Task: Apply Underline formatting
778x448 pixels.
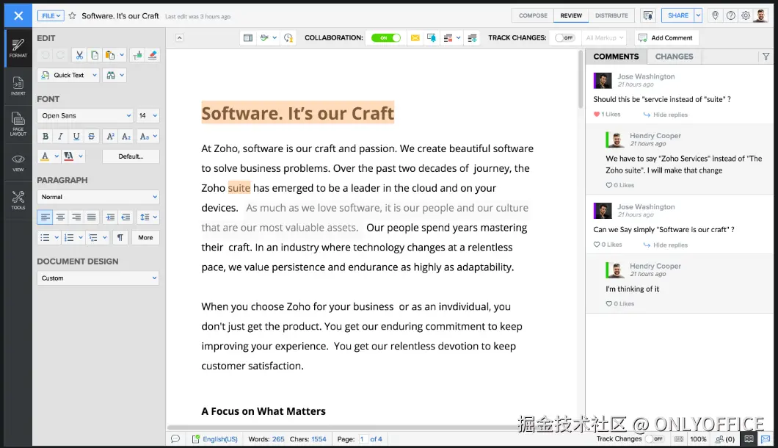Action: click(x=76, y=136)
